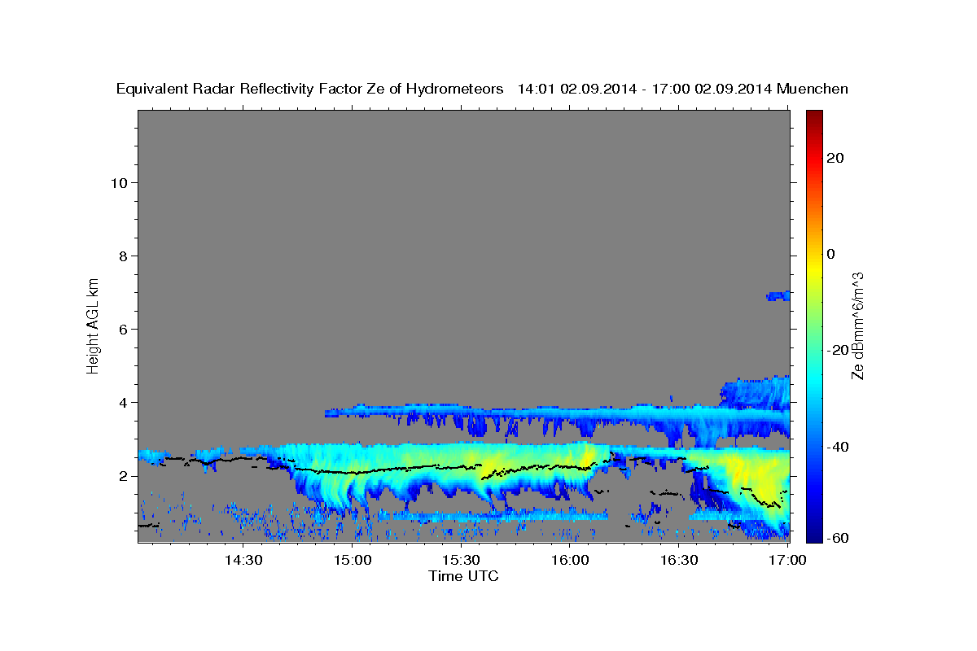This screenshot has height=651, width=977.
Task: Click the '15:00' time tick label
Action: (x=353, y=561)
